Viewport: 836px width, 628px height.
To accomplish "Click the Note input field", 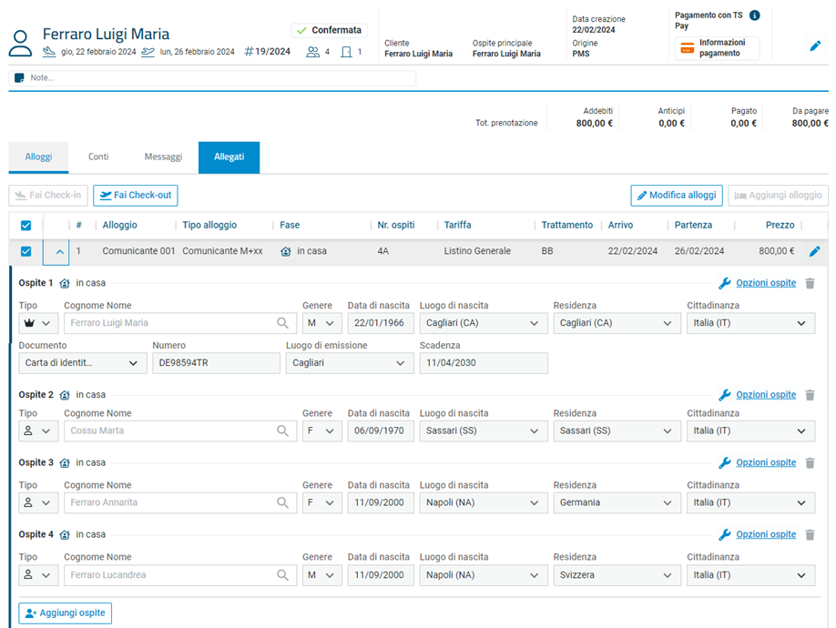I will point(212,77).
